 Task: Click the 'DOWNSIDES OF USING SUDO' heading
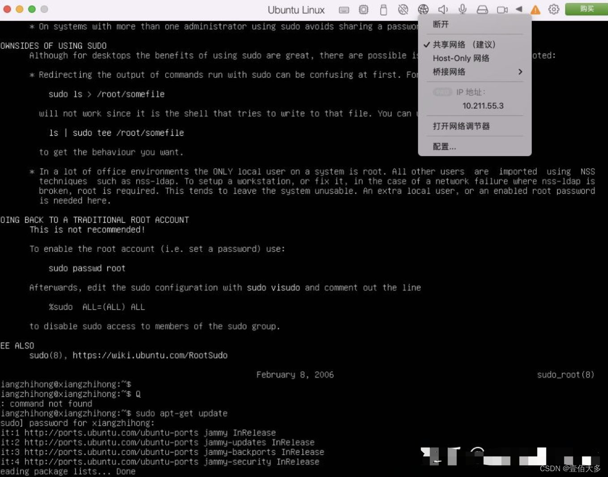point(53,46)
